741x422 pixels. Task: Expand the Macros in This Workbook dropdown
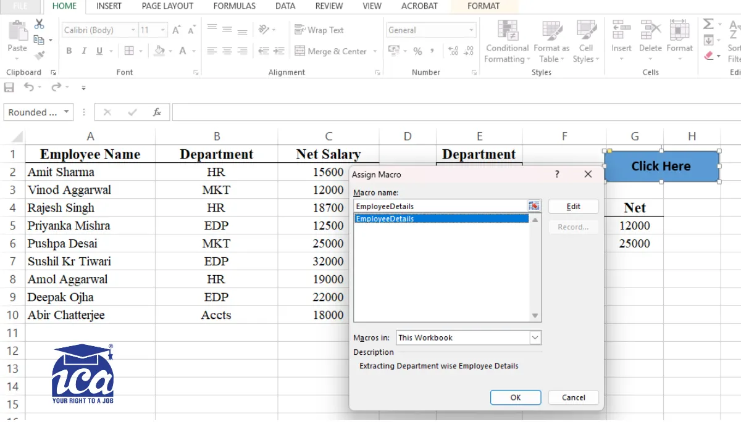coord(535,337)
